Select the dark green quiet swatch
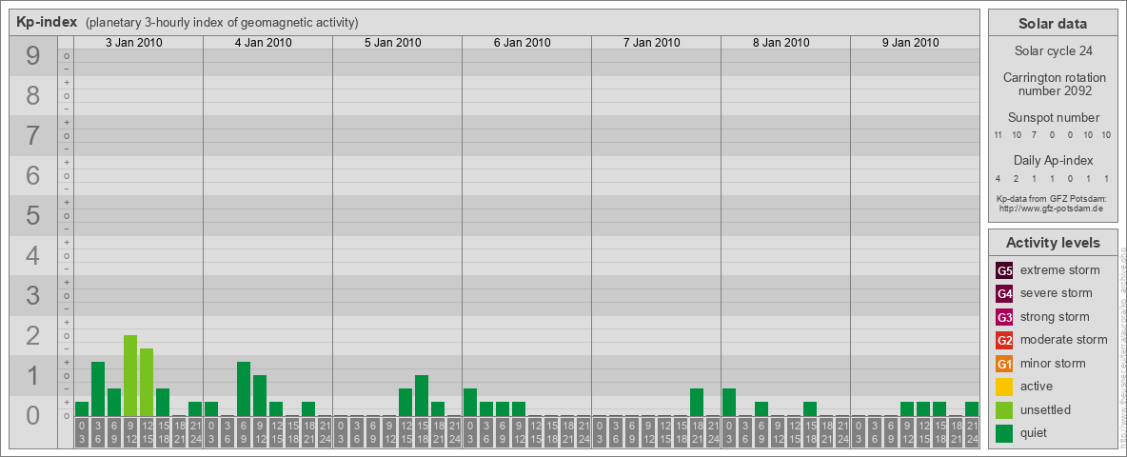 click(x=1004, y=433)
